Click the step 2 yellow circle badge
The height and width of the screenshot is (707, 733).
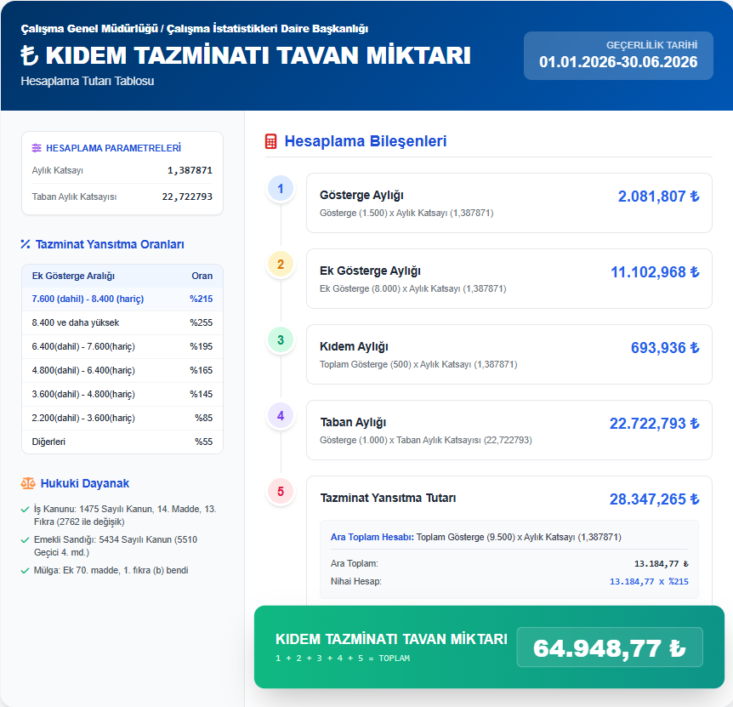[x=281, y=265]
